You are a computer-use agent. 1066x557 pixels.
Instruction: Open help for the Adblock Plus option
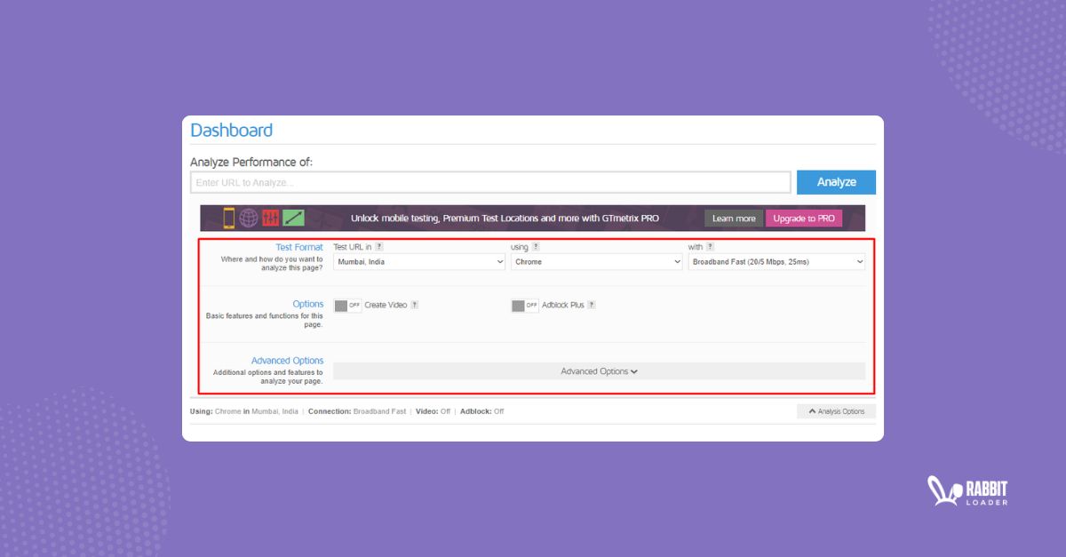(591, 306)
